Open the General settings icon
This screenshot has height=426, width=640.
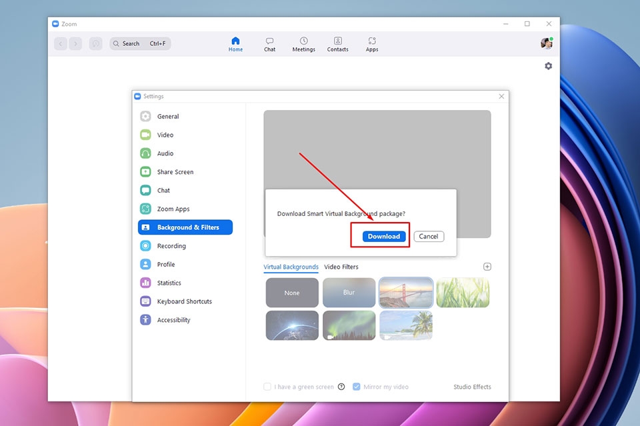(145, 116)
